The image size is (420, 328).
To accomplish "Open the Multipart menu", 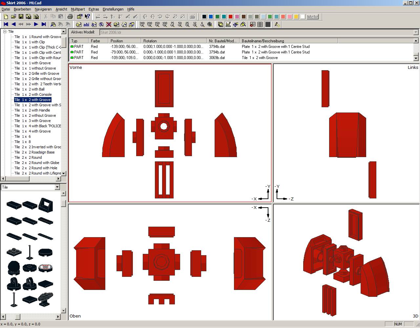I will [x=78, y=9].
